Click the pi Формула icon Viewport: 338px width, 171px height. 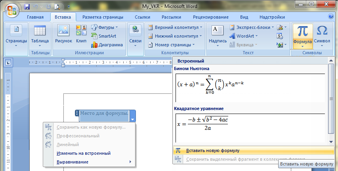pos(302,31)
